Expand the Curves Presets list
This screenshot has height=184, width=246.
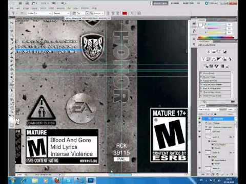click(201, 77)
